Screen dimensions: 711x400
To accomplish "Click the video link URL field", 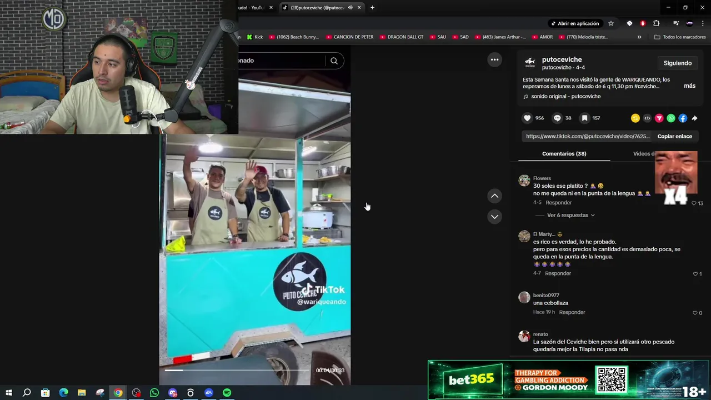I will [x=587, y=136].
